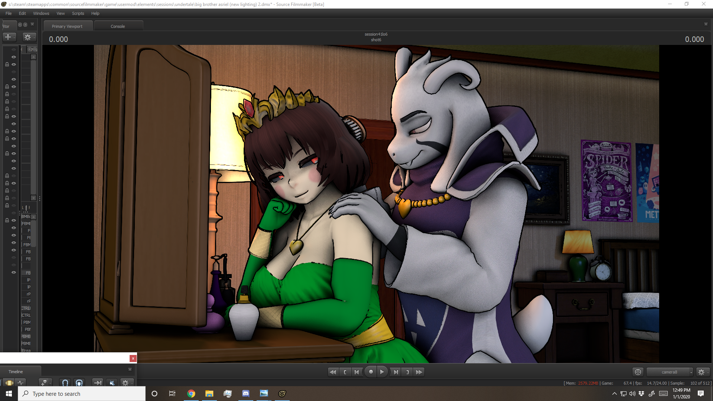Image resolution: width=713 pixels, height=401 pixels.
Task: Click the Source Filmmaker taskbar icon
Action: pyautogui.click(x=282, y=394)
